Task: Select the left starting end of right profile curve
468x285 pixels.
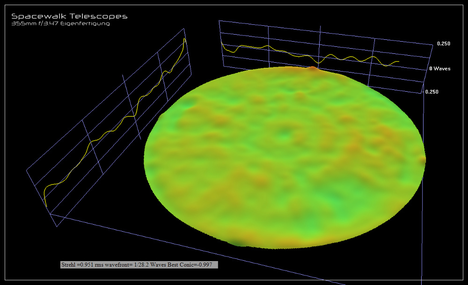Action: [x=222, y=45]
